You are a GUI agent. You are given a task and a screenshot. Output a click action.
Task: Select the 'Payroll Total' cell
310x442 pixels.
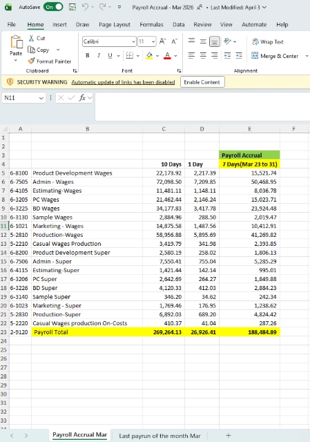point(87,331)
